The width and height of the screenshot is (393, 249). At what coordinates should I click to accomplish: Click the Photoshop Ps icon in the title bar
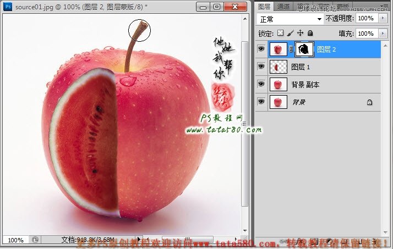click(x=8, y=6)
